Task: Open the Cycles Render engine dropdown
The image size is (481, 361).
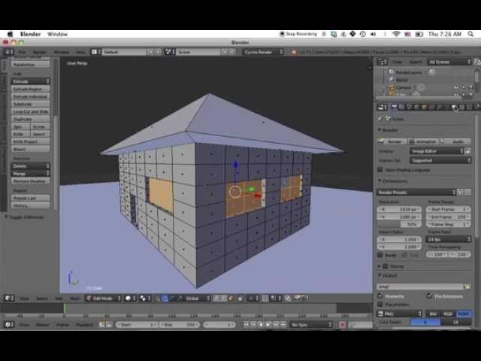Action: [x=263, y=52]
